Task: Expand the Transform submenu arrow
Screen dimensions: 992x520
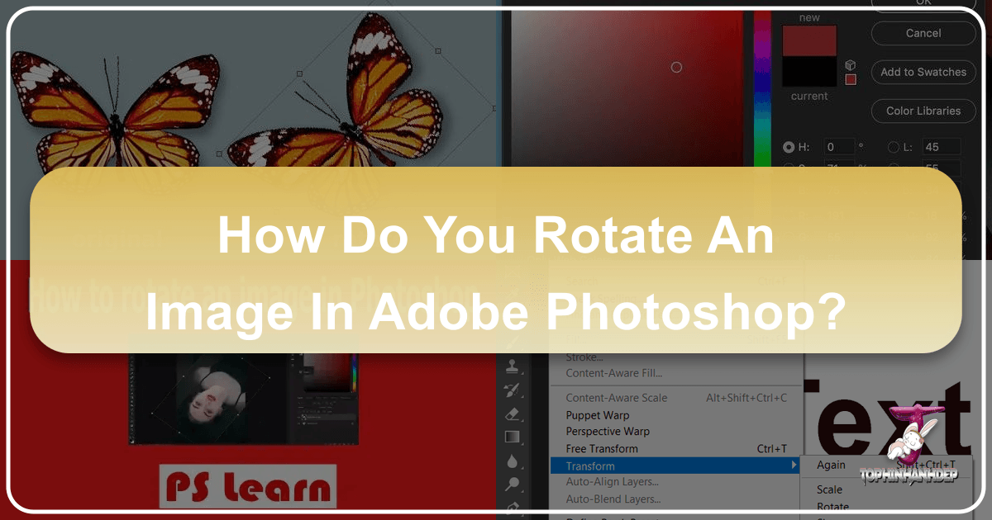Action: pos(794,466)
